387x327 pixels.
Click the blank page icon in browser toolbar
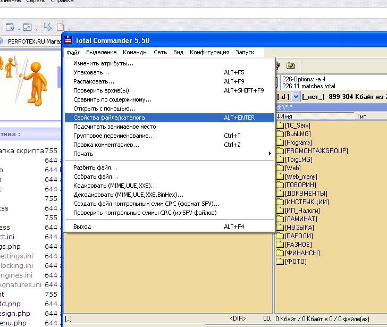(60, 27)
